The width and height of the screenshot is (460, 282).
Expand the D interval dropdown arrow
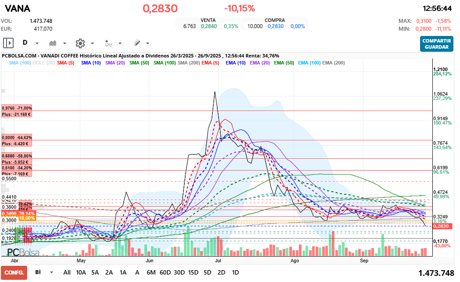pos(37,43)
